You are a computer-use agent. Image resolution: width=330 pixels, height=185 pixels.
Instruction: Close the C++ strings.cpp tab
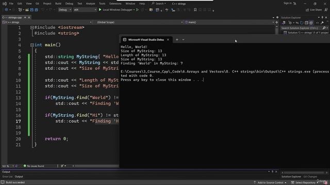click(x=29, y=17)
